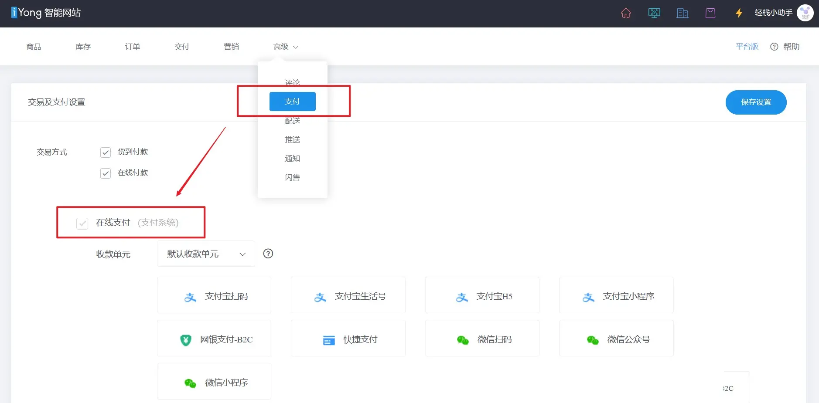Screen dimensions: 819x403
Task: Click the home icon in top bar
Action: click(626, 13)
